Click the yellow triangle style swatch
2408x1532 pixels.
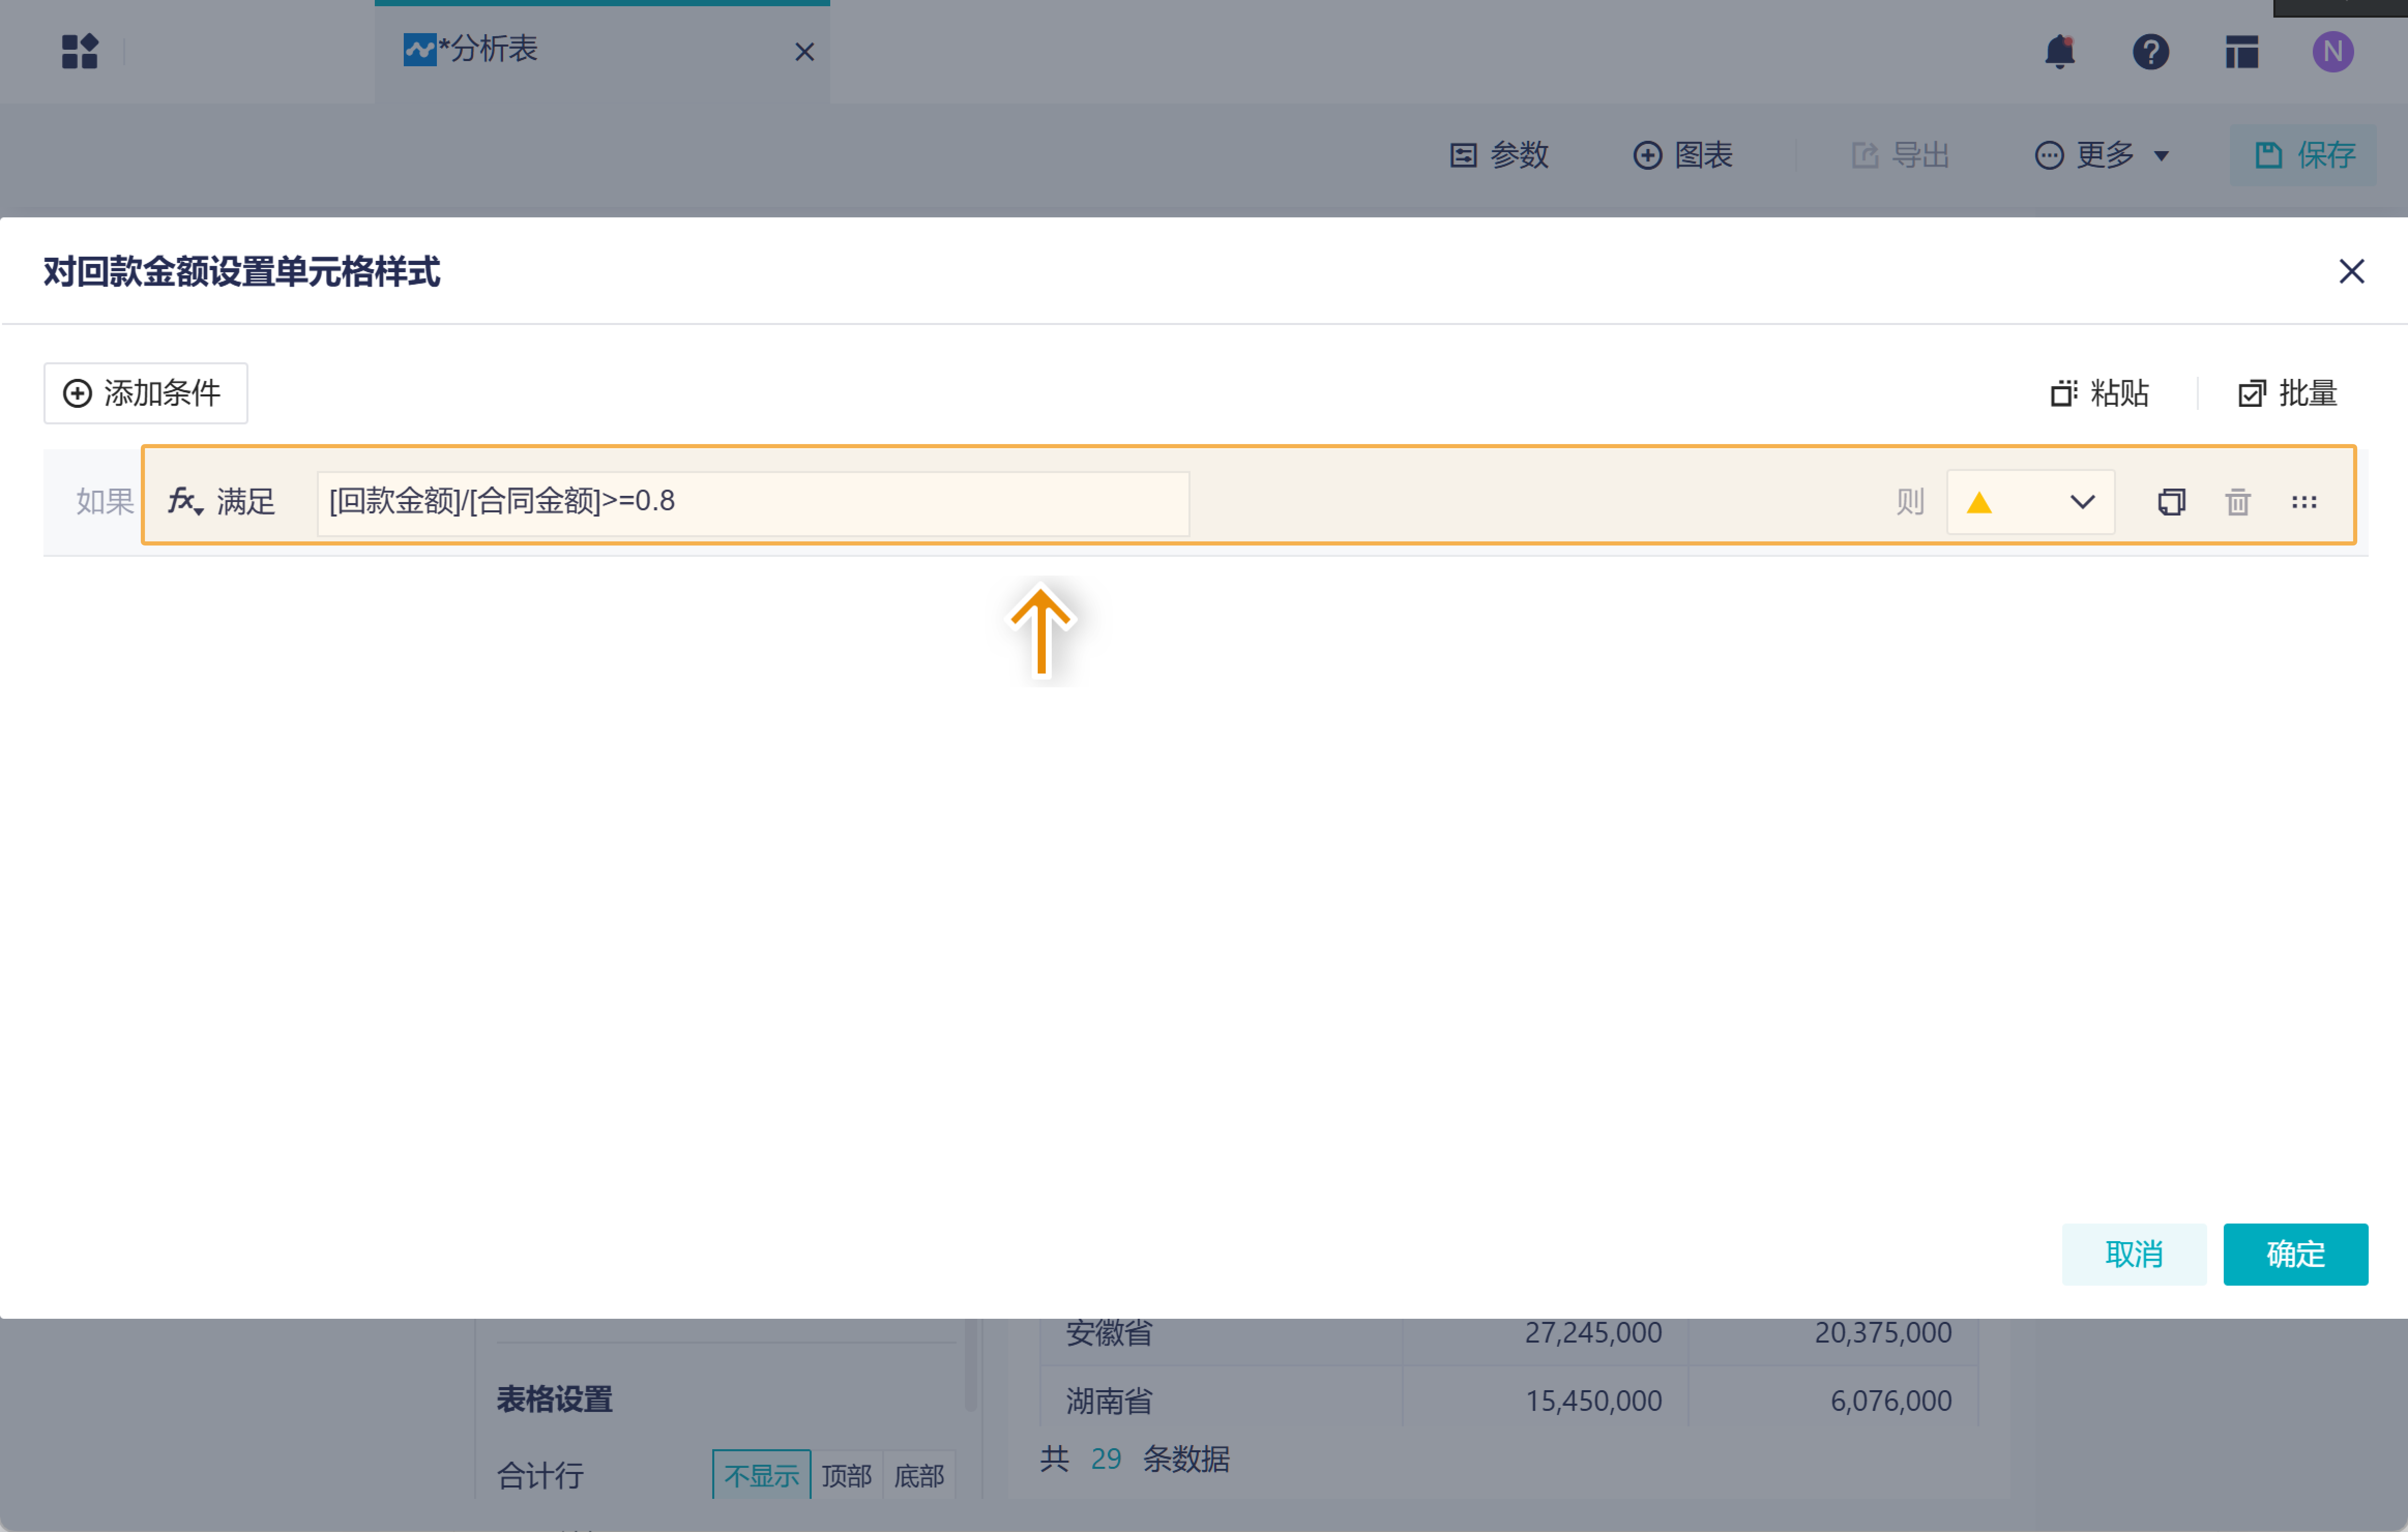click(x=1979, y=501)
